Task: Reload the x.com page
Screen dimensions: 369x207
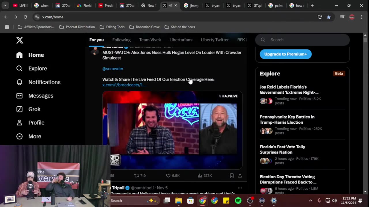Action: (25, 17)
